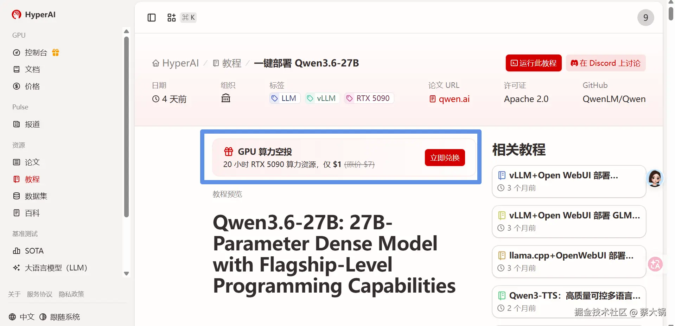Click the Apache 2.0 license text
Viewport: 675px width, 326px height.
526,99
